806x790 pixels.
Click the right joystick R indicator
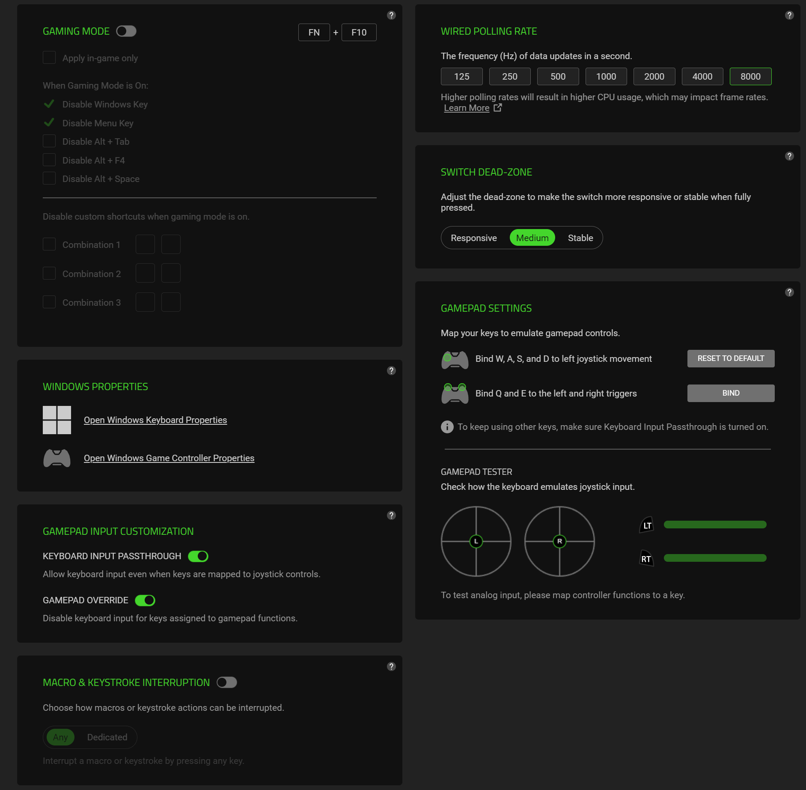pos(559,542)
